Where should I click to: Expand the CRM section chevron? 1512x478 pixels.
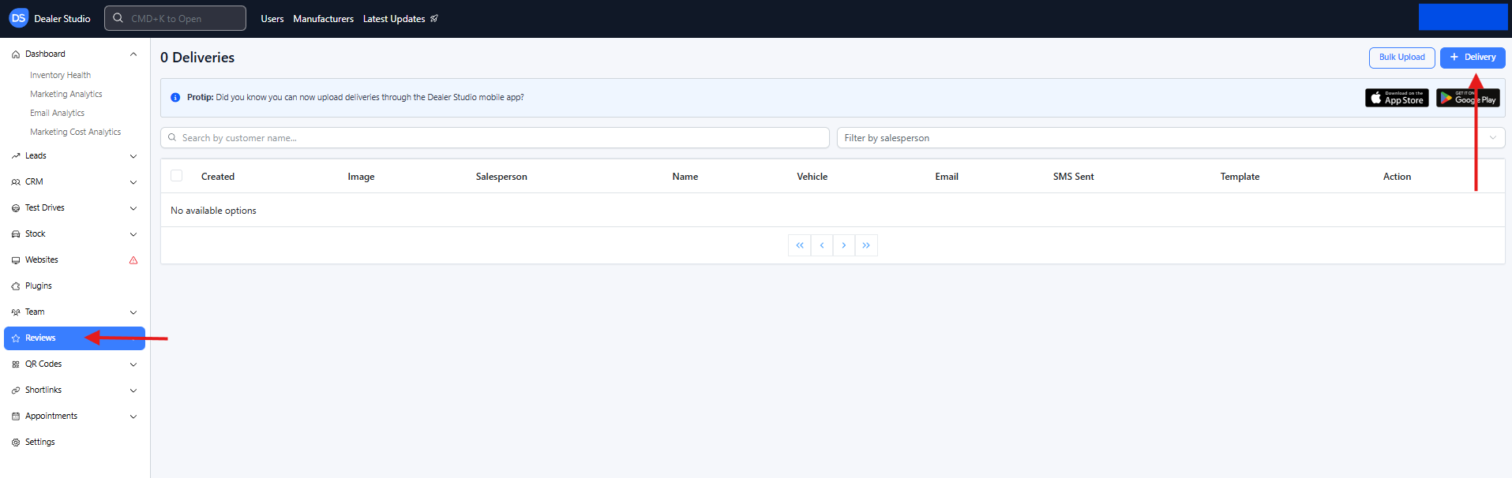pos(133,182)
